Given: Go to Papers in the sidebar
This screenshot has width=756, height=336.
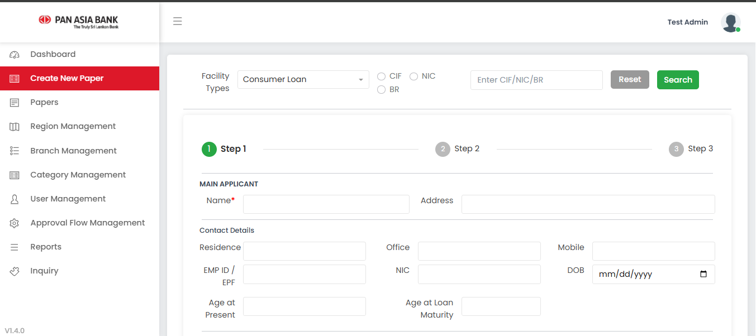Looking at the screenshot, I should click(79, 102).
